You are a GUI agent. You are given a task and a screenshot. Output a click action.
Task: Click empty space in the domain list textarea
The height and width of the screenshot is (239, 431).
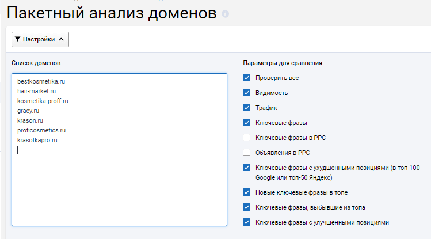point(119,190)
